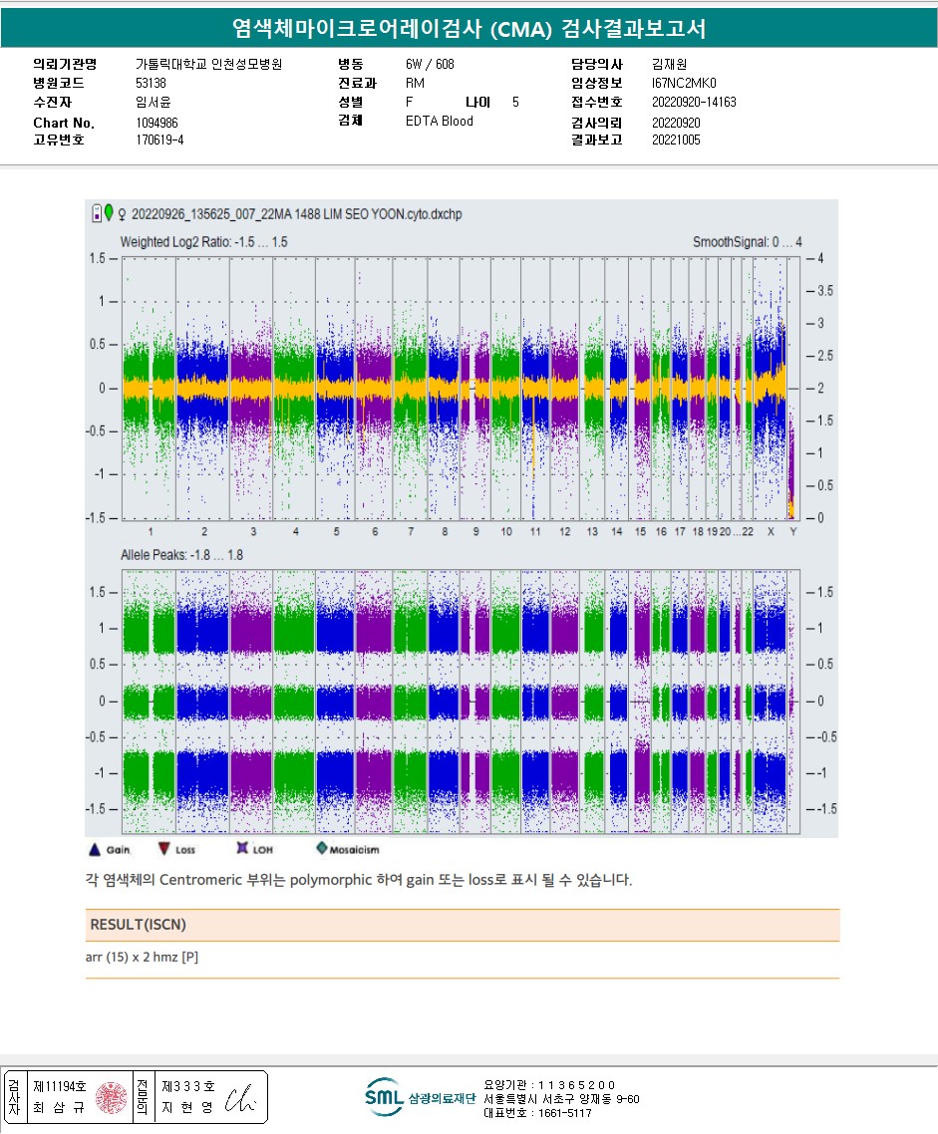Viewport: 938px width, 1134px height.
Task: Click the female symbol before the filename
Action: [122, 214]
